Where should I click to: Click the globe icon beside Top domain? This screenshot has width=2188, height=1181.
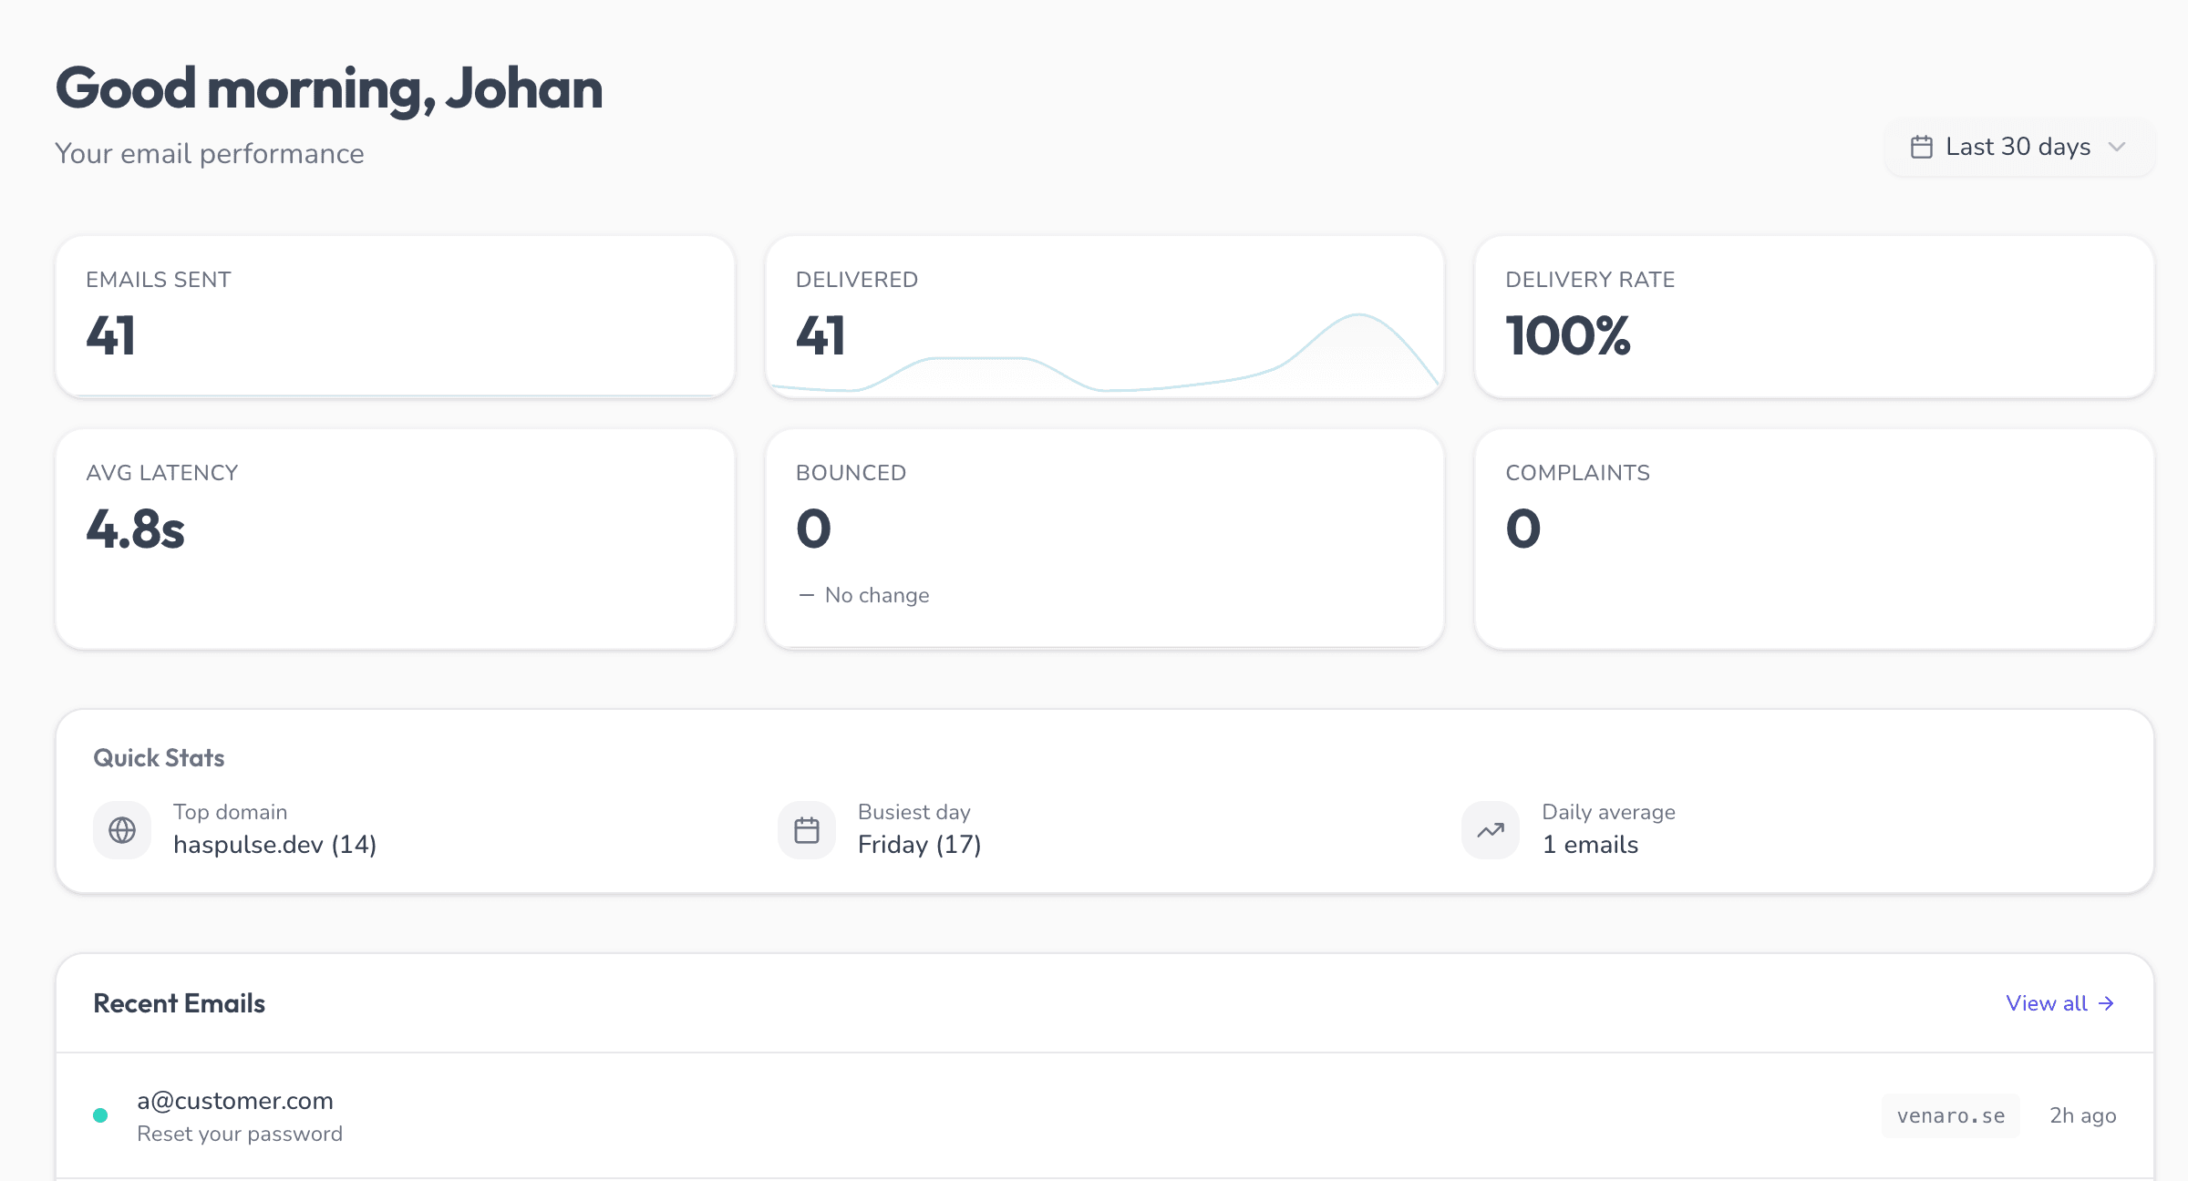121,829
